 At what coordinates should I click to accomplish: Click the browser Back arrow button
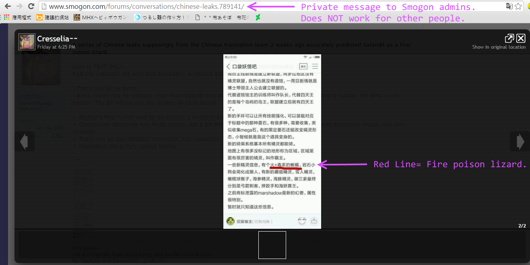(x=8, y=6)
